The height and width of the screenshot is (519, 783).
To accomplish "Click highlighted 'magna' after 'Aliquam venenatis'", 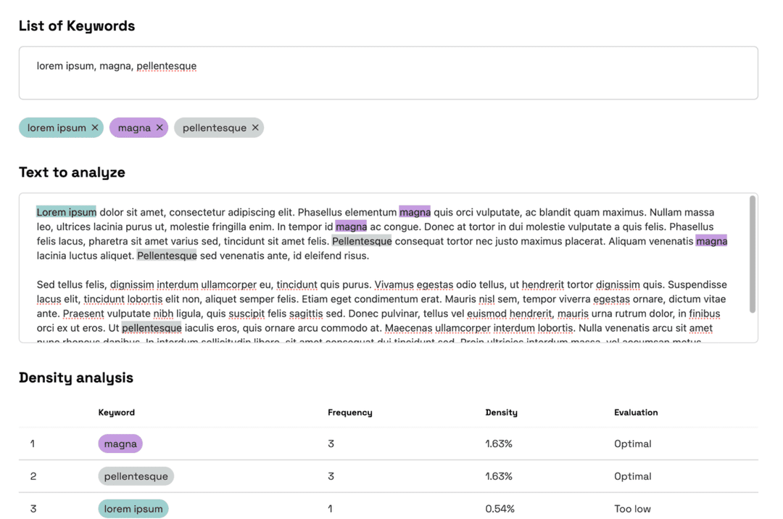I will click(711, 241).
